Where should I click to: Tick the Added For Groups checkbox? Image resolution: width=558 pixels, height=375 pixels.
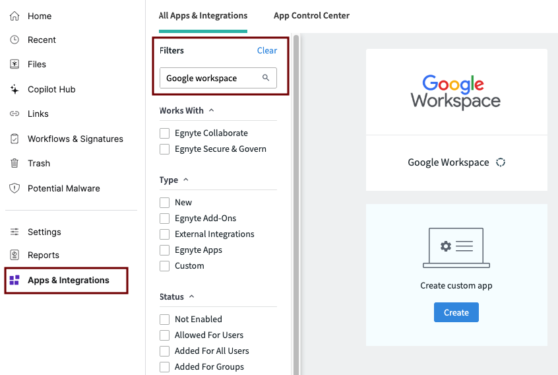pyautogui.click(x=164, y=367)
